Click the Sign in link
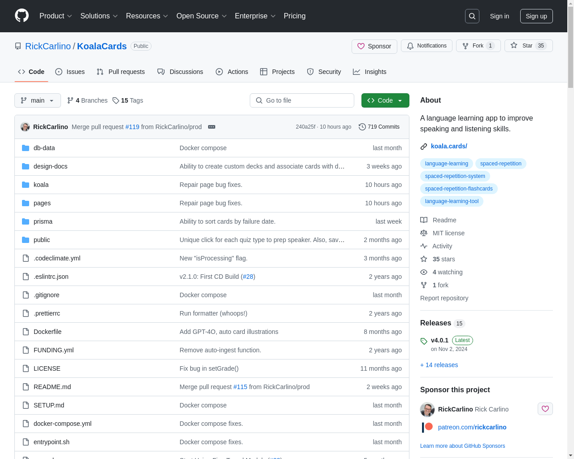The image size is (574, 459). tap(500, 16)
